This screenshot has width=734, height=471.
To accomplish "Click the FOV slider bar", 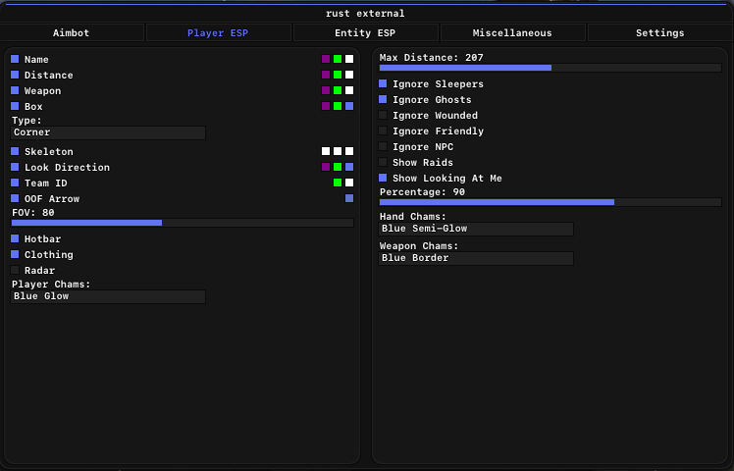I will [183, 223].
